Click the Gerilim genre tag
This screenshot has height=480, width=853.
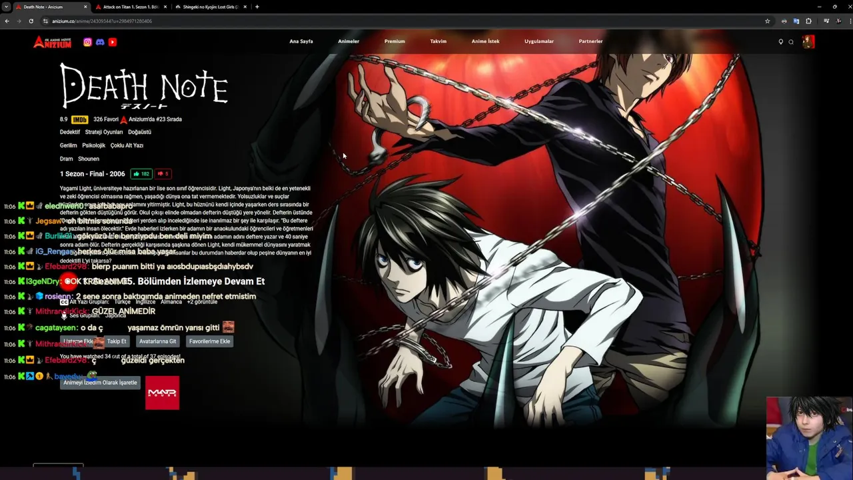coord(69,145)
